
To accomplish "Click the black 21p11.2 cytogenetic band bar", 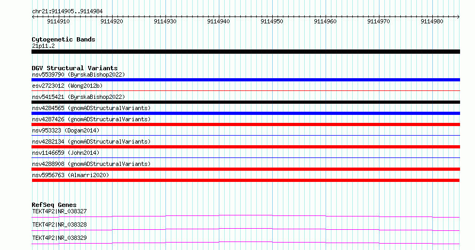I will pos(246,52).
